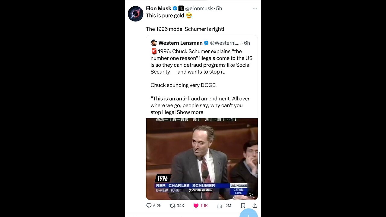The height and width of the screenshot is (217, 386).
Task: Click the reply comment icon
Action: 149,206
